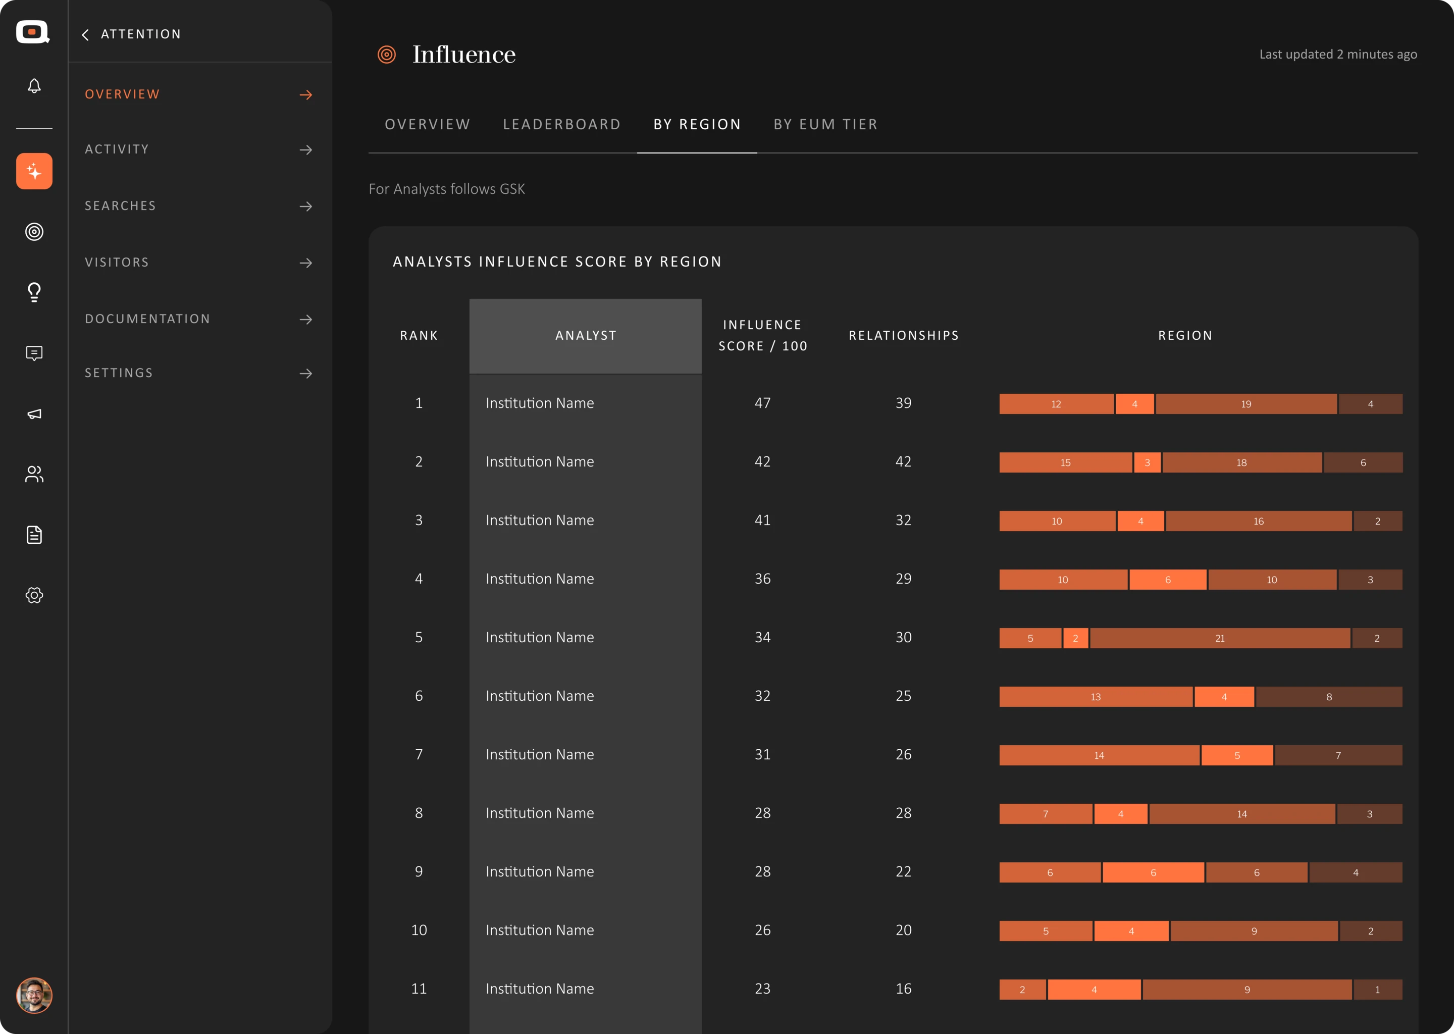
Task: Click the 21 segment in rank 5 bar
Action: point(1220,638)
